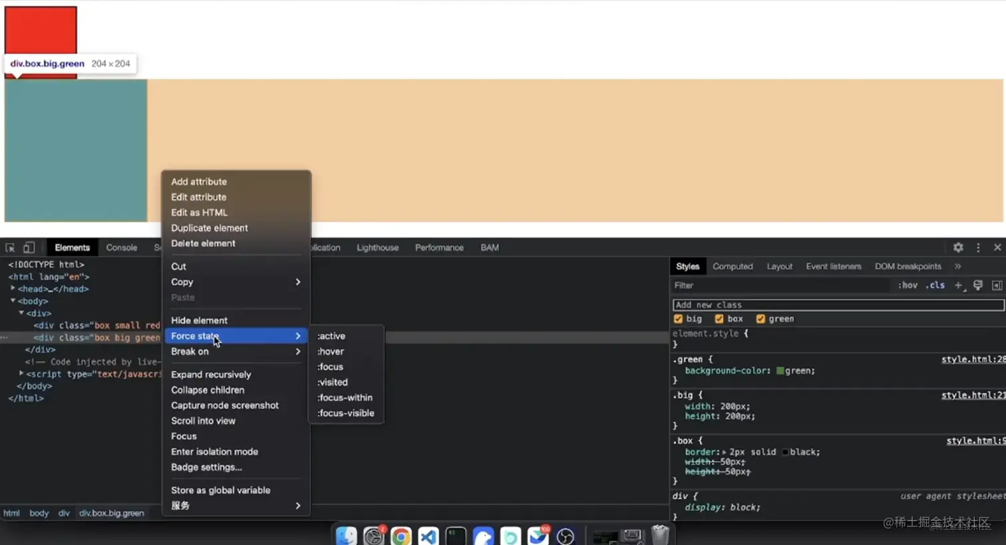
Task: Open the Copy submenu arrow
Action: (297, 282)
